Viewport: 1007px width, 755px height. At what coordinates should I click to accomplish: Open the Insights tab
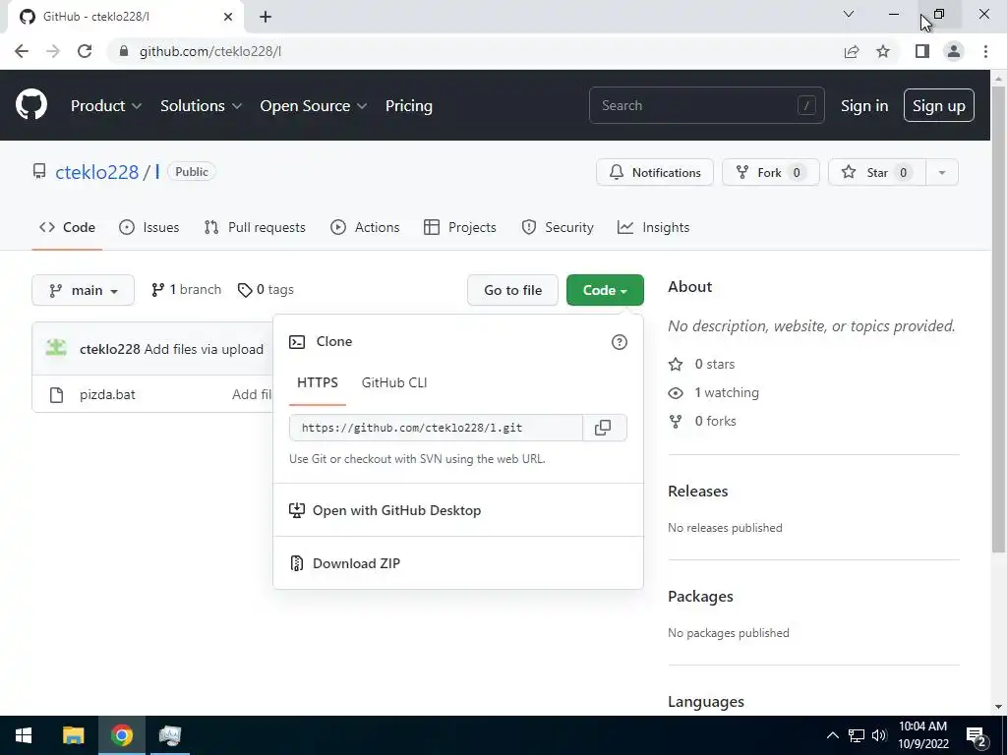point(653,227)
